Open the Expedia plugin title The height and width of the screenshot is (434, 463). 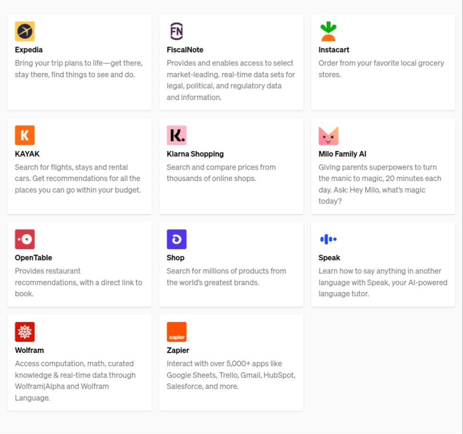click(x=29, y=50)
